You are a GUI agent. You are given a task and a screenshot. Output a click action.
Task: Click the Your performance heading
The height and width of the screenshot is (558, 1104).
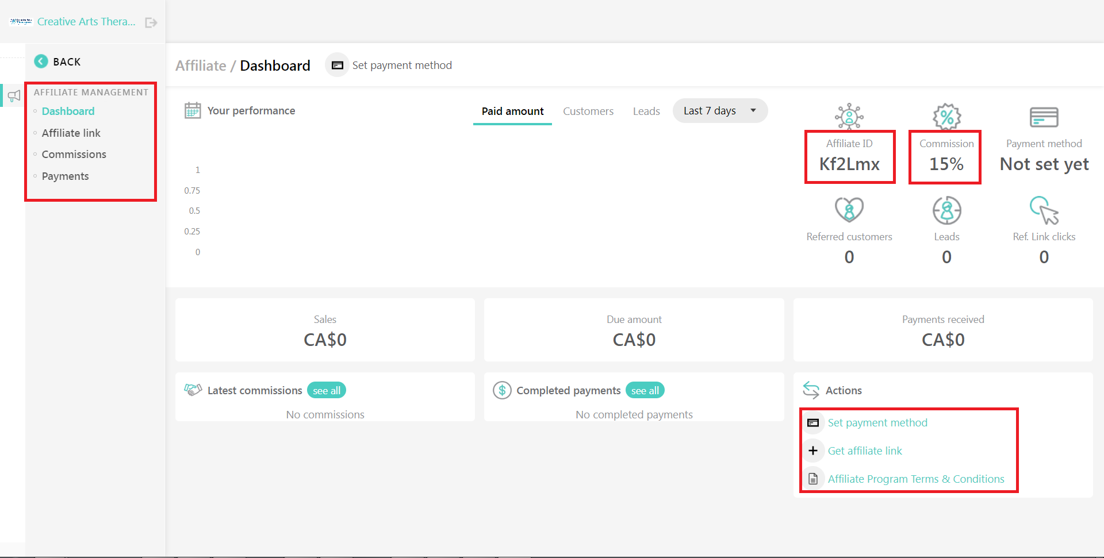pos(251,110)
